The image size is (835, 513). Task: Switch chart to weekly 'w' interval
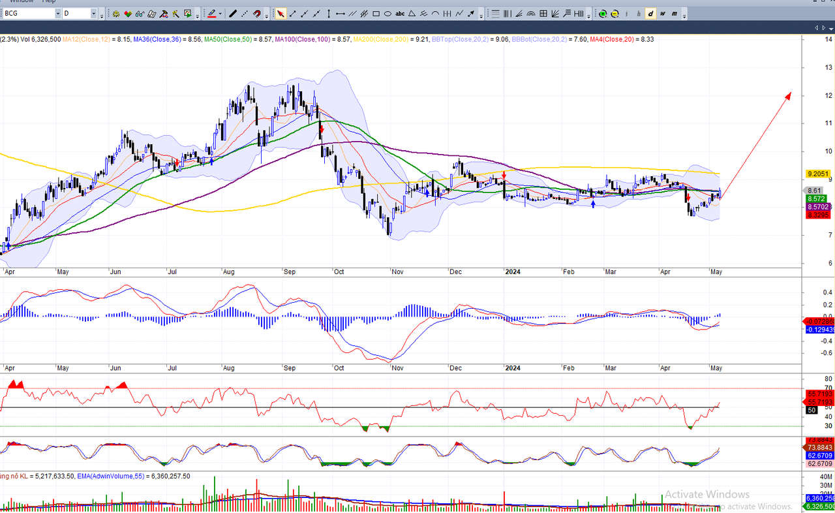coord(663,14)
